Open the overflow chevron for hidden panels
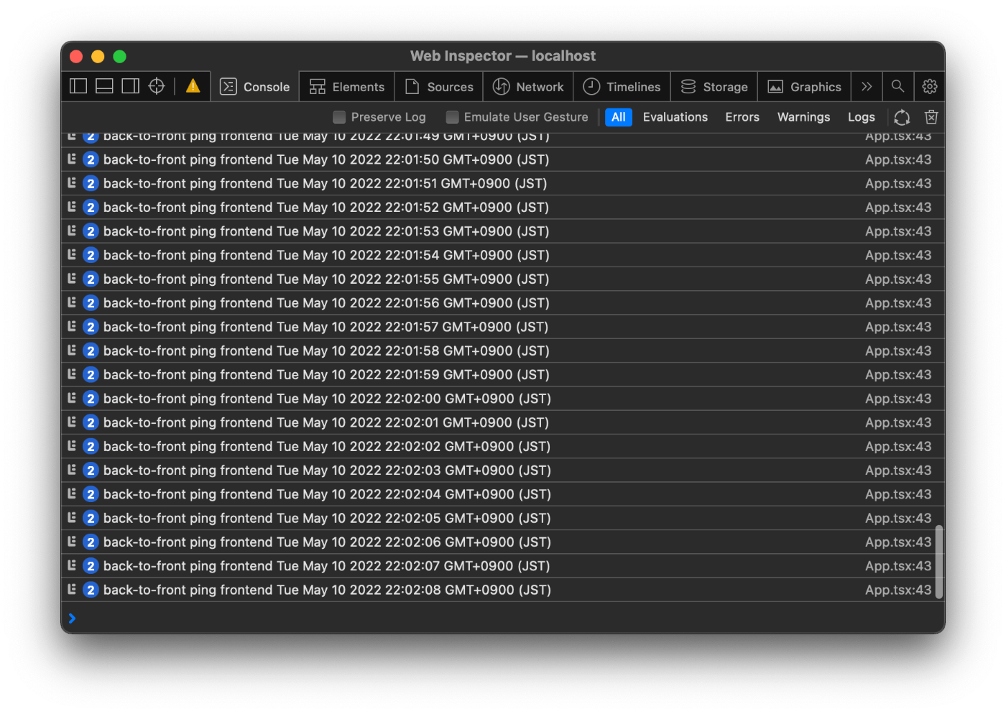The height and width of the screenshot is (714, 1006). pyautogui.click(x=866, y=86)
